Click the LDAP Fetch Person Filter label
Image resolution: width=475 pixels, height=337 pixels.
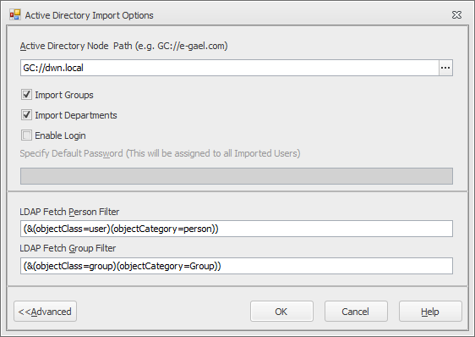tap(69, 212)
